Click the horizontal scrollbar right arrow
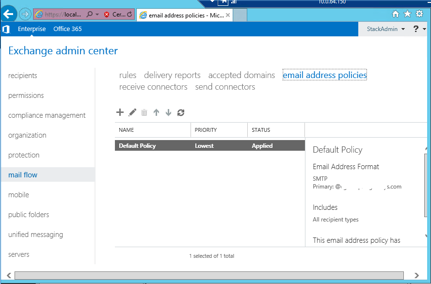 click(x=417, y=275)
